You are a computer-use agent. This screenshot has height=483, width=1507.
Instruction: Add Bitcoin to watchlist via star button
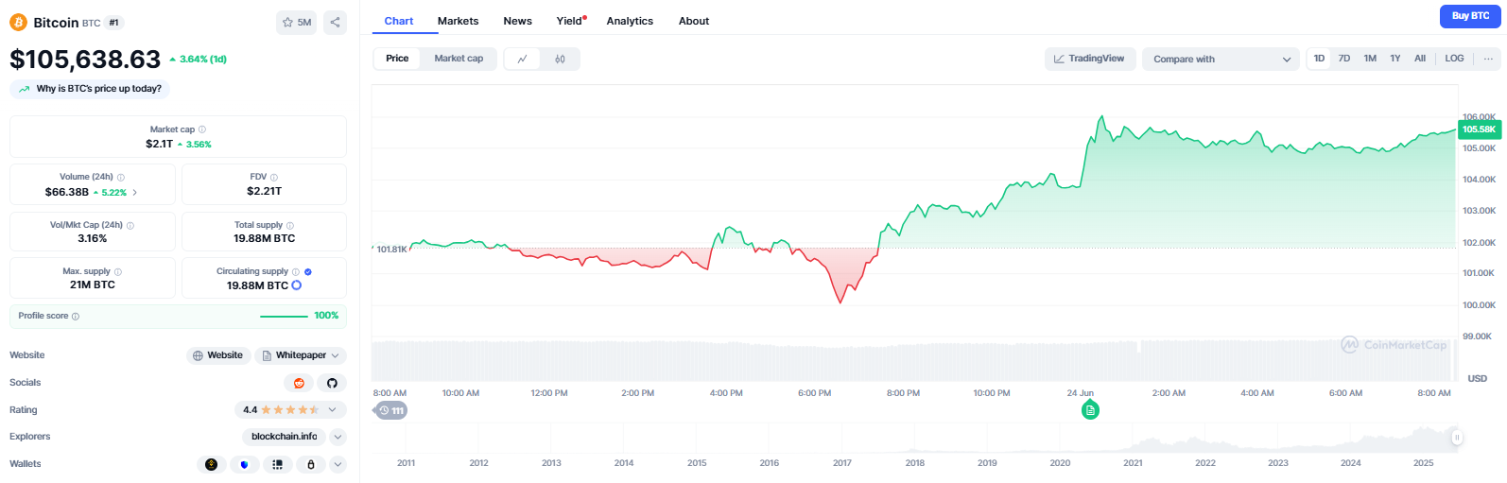(297, 23)
